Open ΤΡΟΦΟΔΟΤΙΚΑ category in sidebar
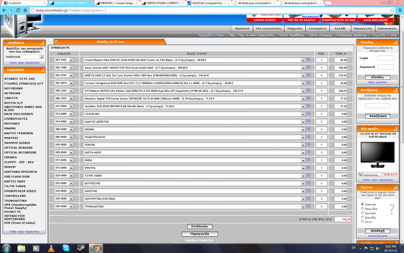Viewport: 404px width, 253px height. pos(15,201)
